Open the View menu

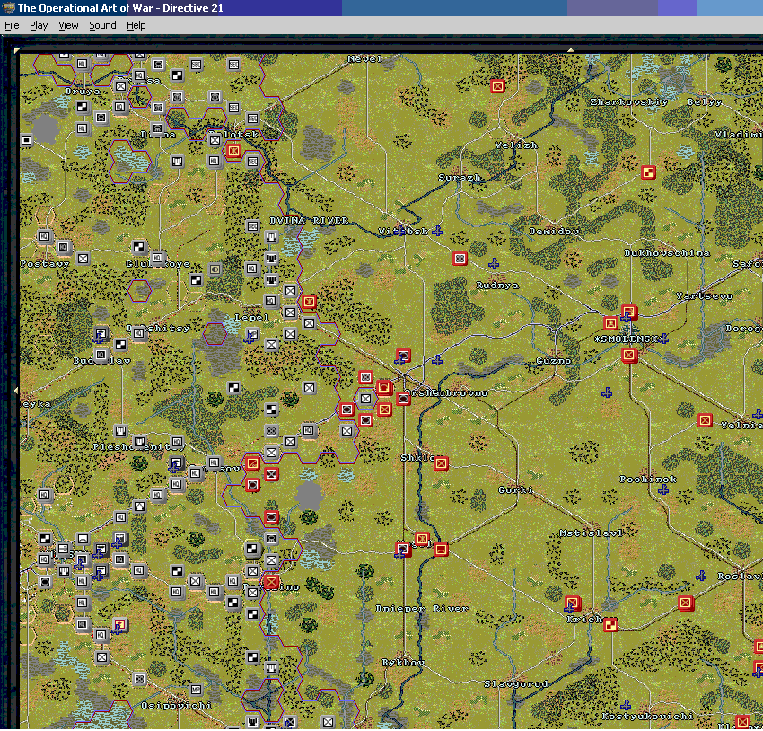[x=68, y=25]
